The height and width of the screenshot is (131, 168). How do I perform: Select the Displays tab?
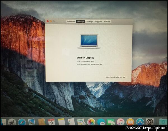[x=81, y=22]
